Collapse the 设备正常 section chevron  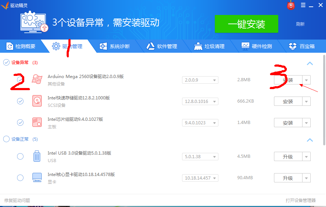[310, 140]
